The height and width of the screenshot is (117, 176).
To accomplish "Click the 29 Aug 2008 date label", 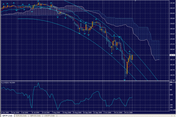I will tap(77, 112).
